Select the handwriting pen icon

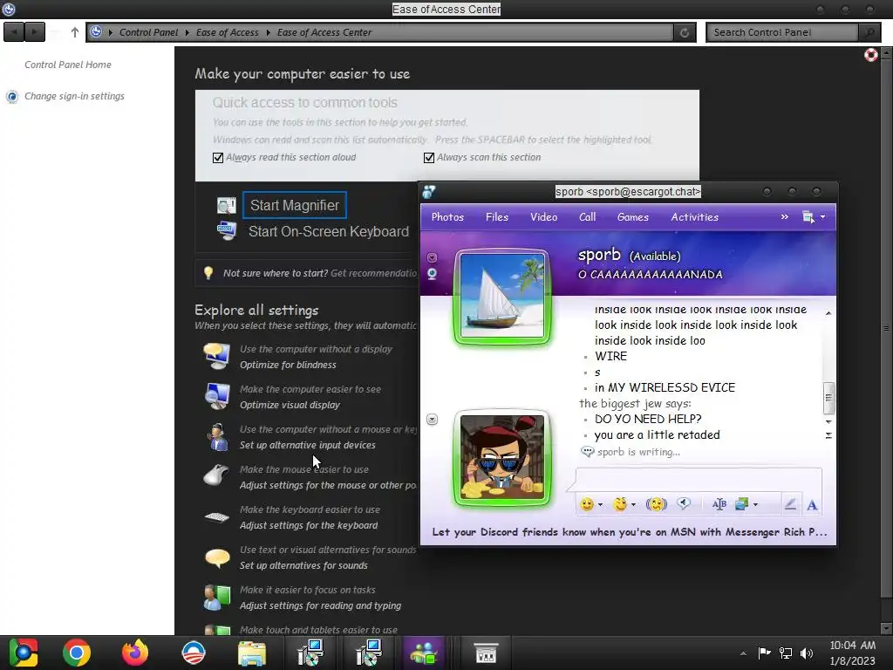(790, 504)
